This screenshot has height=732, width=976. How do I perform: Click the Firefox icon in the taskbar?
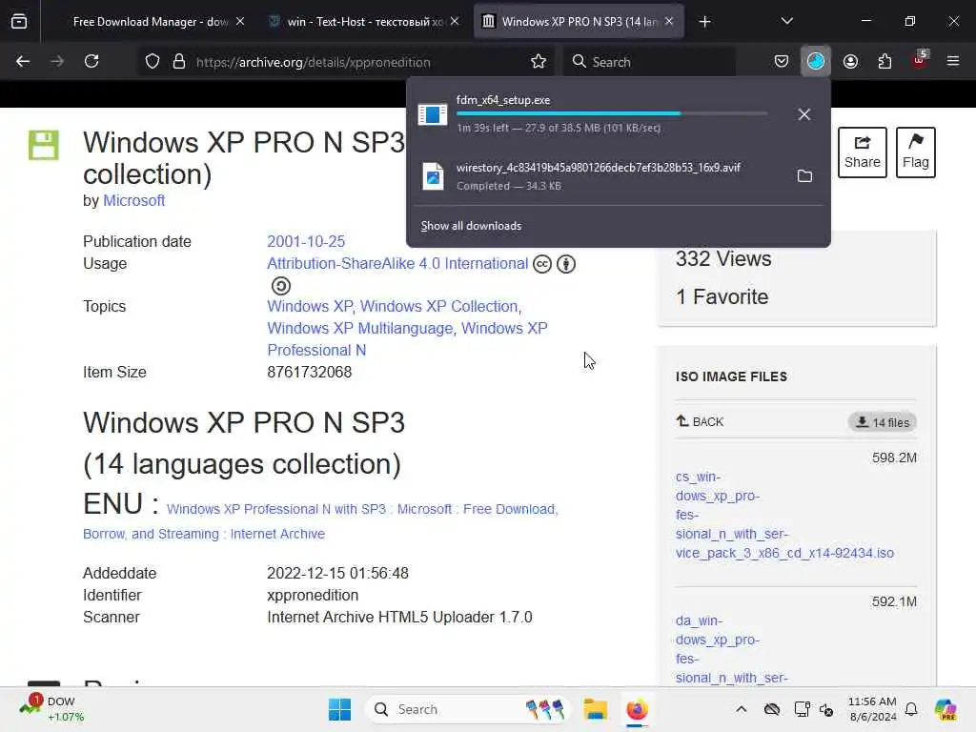pos(637,709)
